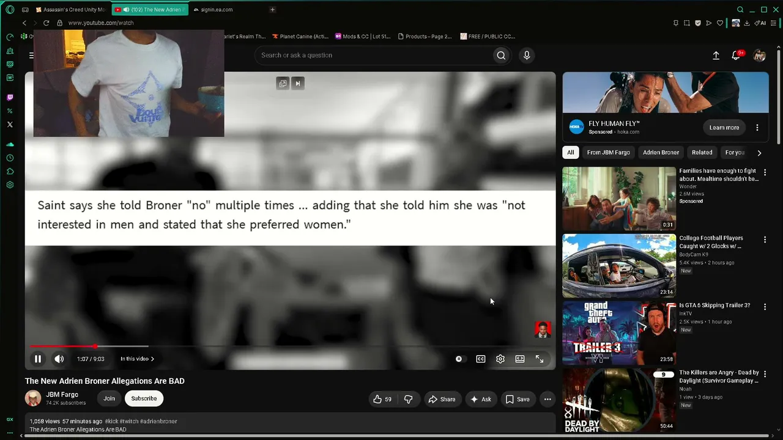
Task: Open 'Is GTA 6 Skipping Trailer 3?' thumbnail
Action: pyautogui.click(x=619, y=333)
